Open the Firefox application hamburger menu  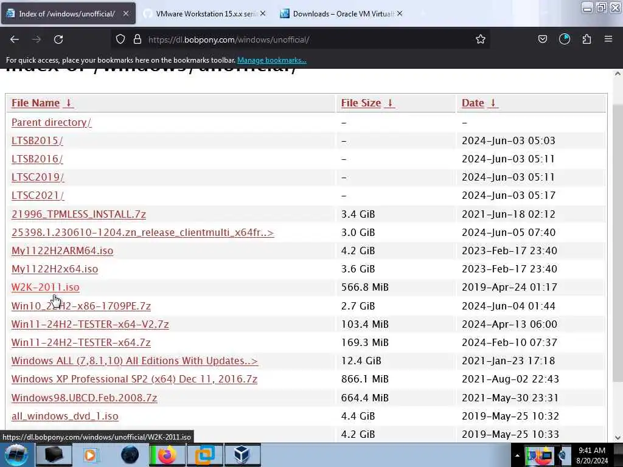(x=608, y=40)
